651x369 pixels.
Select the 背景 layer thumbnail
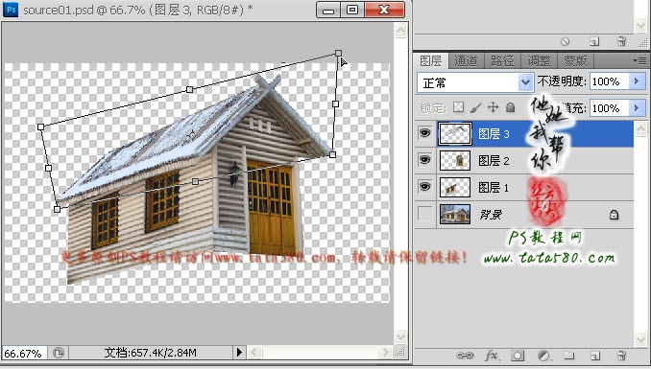[455, 215]
